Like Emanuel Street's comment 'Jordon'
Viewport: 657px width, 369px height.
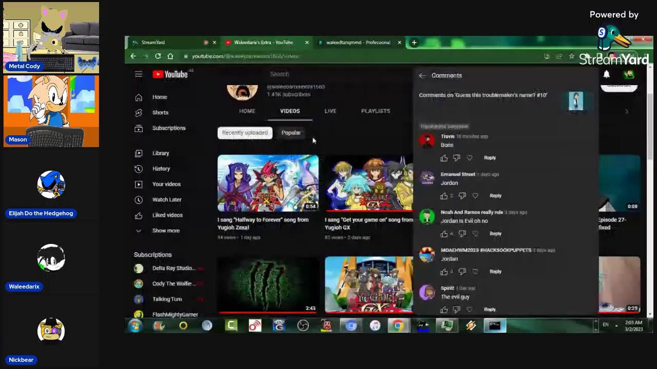pos(444,196)
